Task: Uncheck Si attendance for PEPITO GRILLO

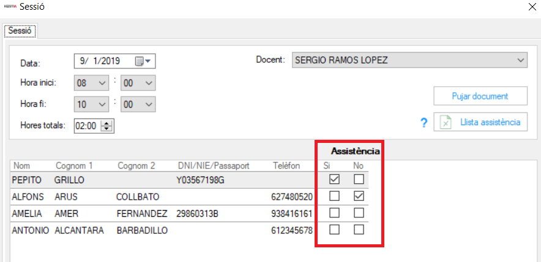Action: 334,180
